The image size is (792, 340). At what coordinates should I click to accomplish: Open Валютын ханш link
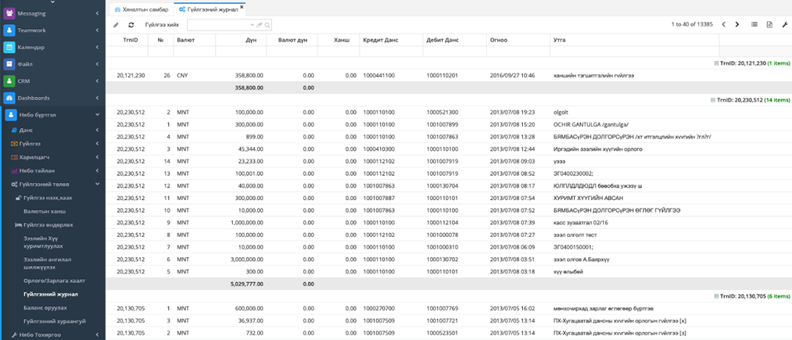[x=45, y=211]
